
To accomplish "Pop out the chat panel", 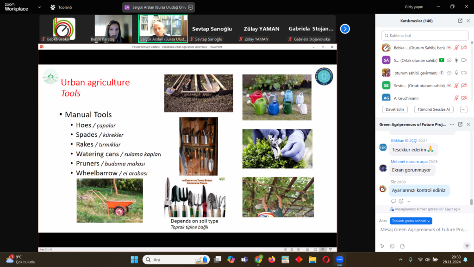I will click(460, 124).
